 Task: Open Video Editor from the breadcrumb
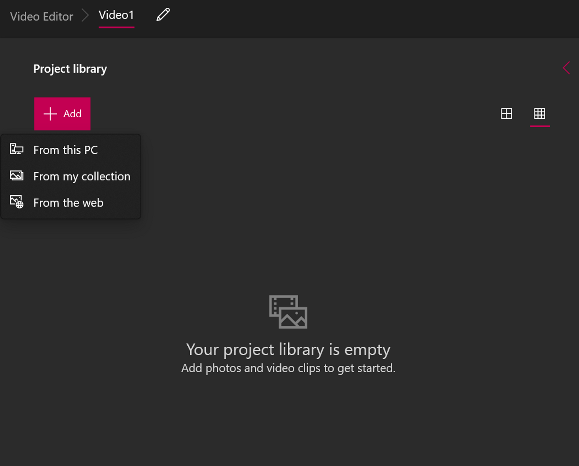pos(41,16)
